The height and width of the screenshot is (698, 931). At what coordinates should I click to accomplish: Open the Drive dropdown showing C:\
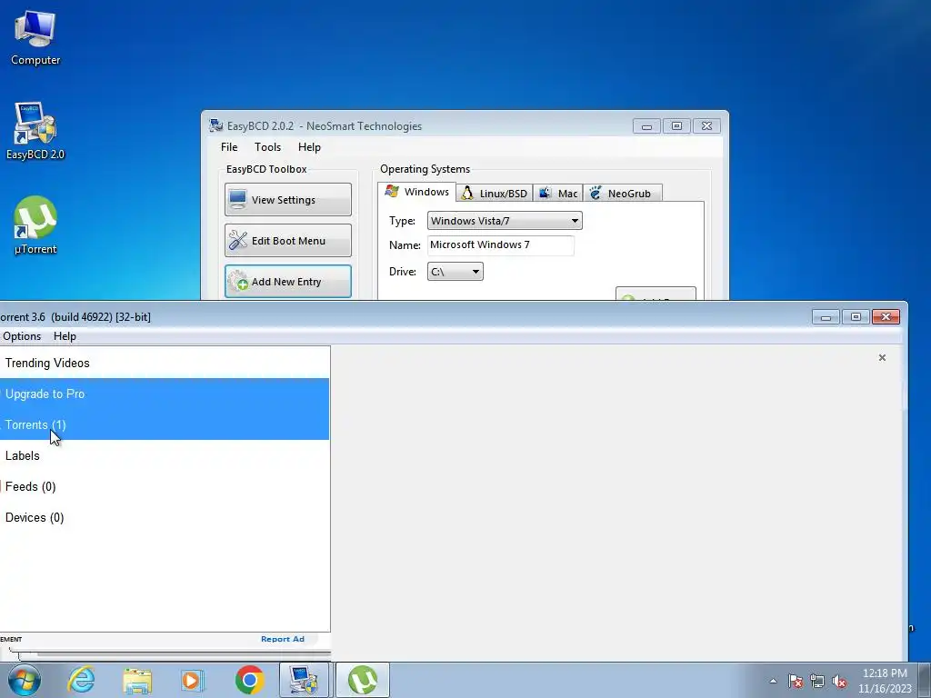(x=455, y=272)
